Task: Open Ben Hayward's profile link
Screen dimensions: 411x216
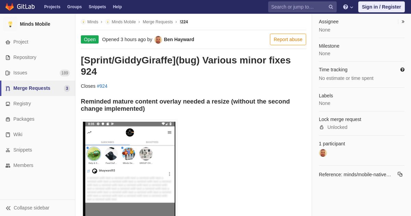Action: (x=179, y=39)
